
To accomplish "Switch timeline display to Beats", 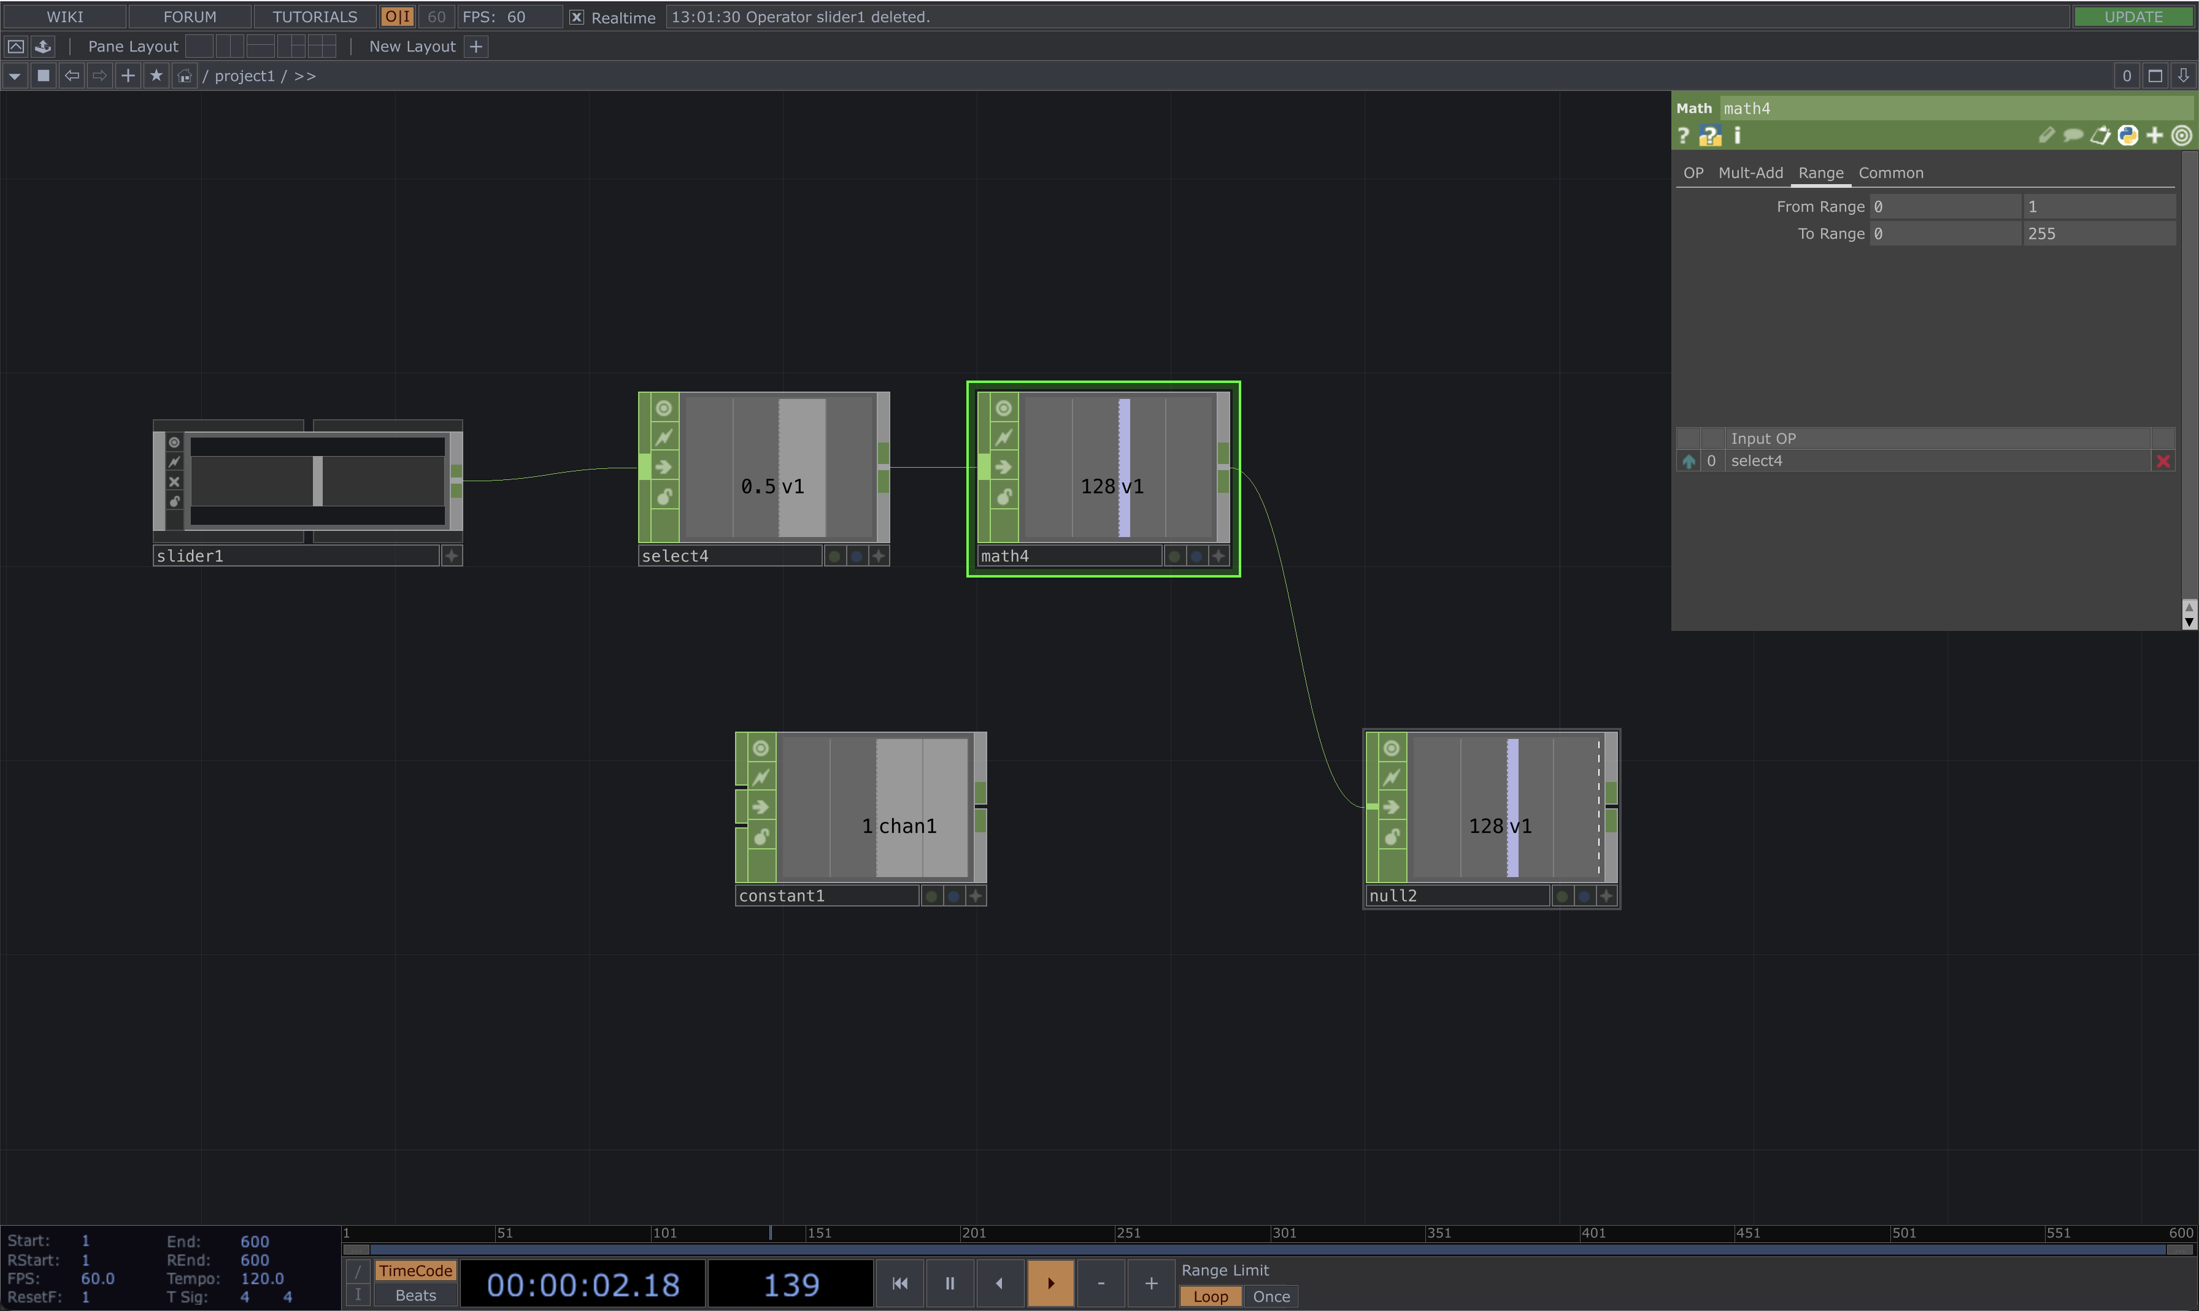I will 416,1295.
